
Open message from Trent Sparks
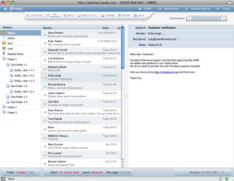point(81,121)
